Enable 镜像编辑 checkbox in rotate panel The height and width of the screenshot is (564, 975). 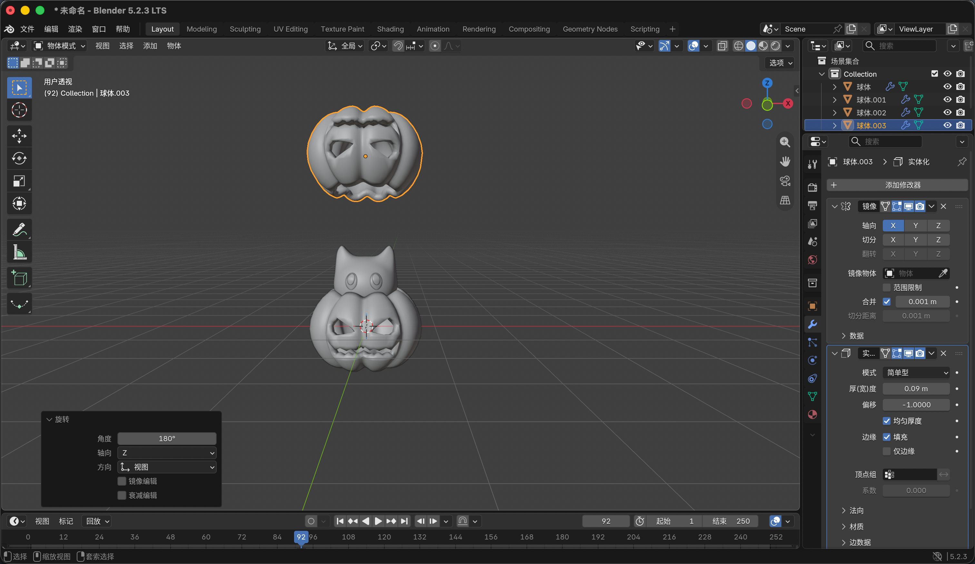[x=122, y=481]
